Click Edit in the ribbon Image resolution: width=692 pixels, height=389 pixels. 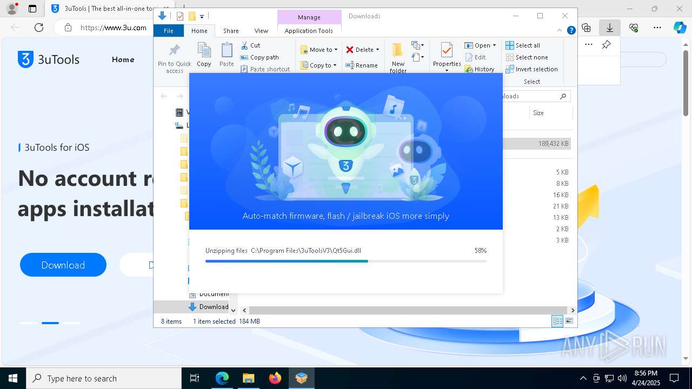(475, 57)
